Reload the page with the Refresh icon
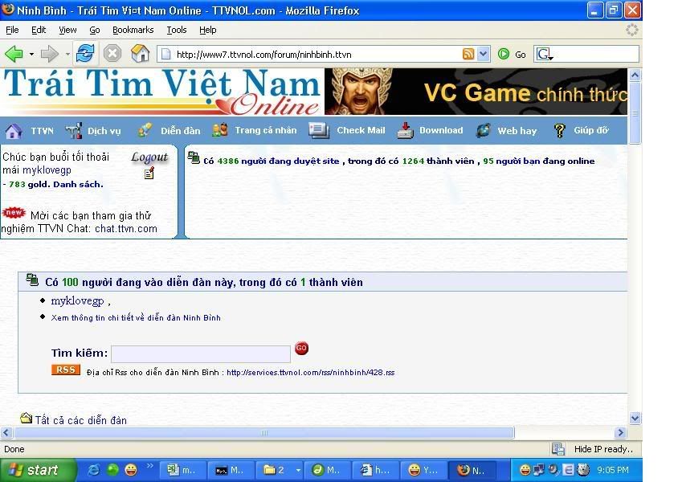678x482 pixels. tap(85, 54)
